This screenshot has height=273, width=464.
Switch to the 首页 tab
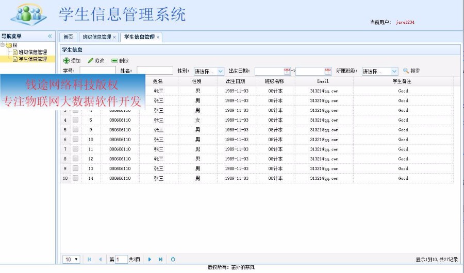(x=68, y=37)
